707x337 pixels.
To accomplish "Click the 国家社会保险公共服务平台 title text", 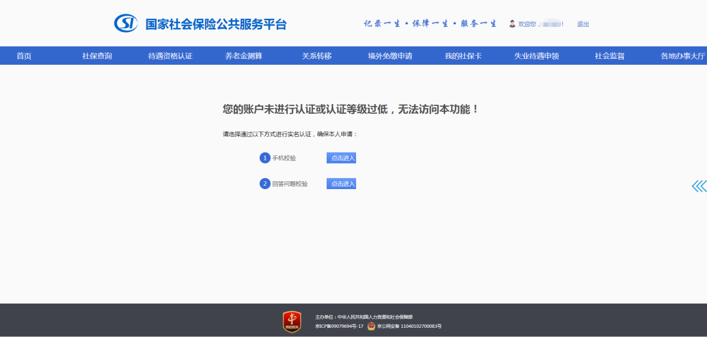I will click(216, 24).
